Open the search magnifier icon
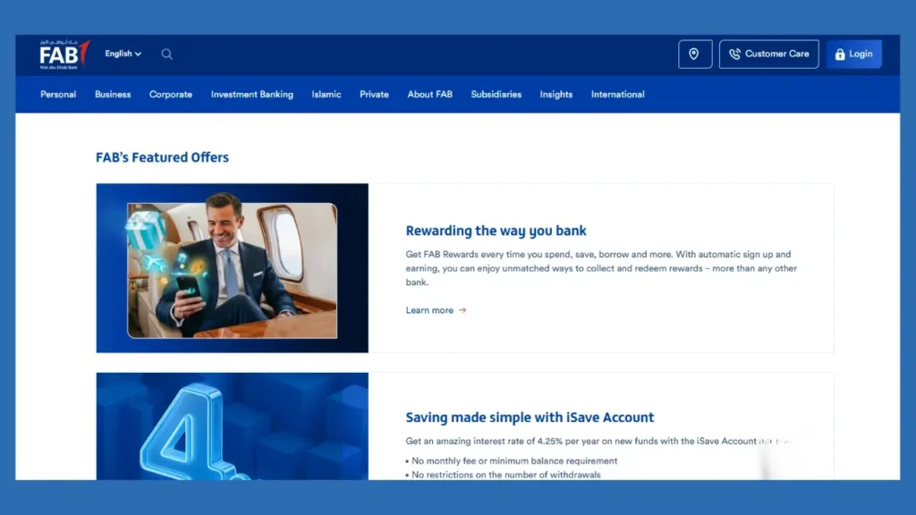The image size is (916, 515). coord(166,54)
